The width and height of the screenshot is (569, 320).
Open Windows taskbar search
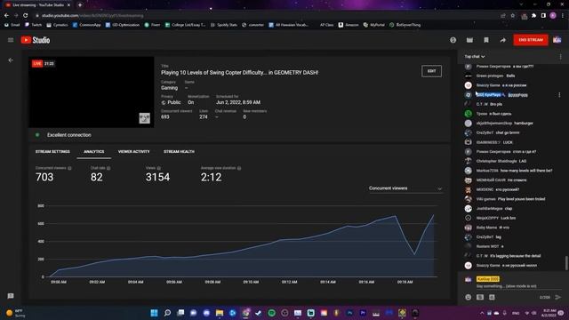(x=167, y=313)
